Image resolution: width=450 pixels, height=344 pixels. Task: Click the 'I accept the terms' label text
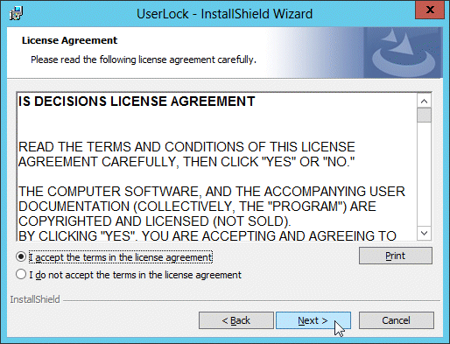(x=121, y=257)
